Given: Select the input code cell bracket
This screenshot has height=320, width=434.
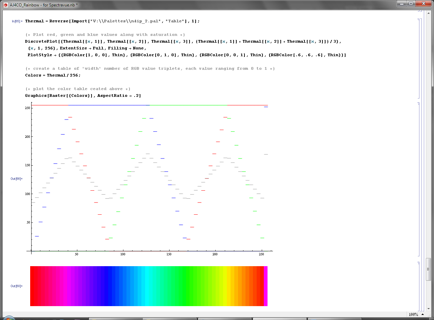Looking at the screenshot, I should 419,58.
